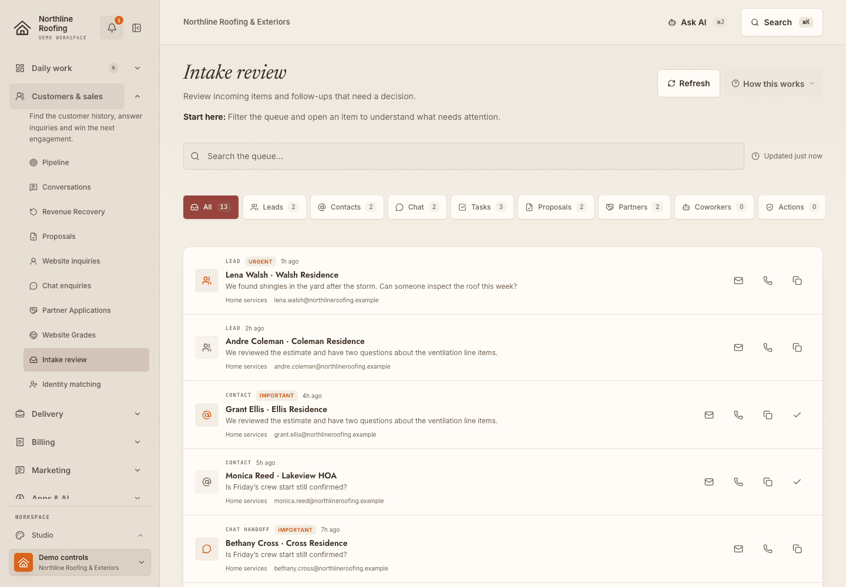Viewport: 846px width, 587px height.
Task: Filter queue by Leads tab
Action: point(274,207)
